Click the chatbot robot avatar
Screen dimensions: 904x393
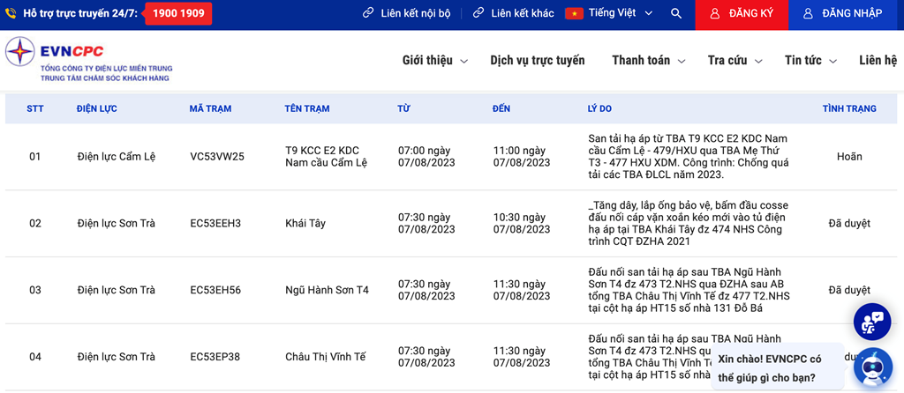[874, 366]
